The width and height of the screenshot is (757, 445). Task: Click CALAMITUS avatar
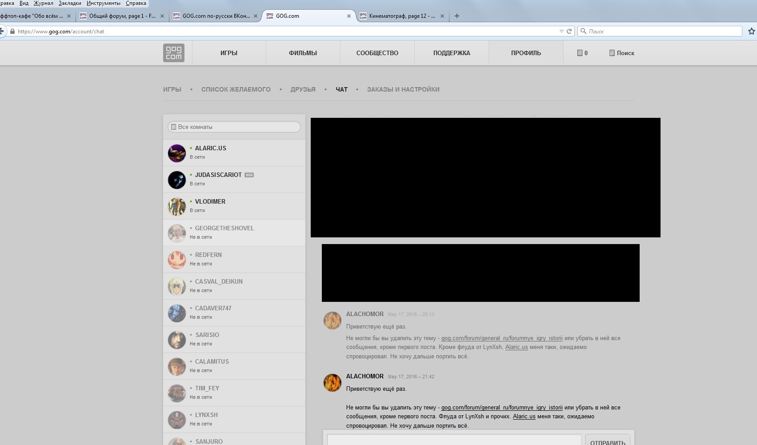click(176, 366)
